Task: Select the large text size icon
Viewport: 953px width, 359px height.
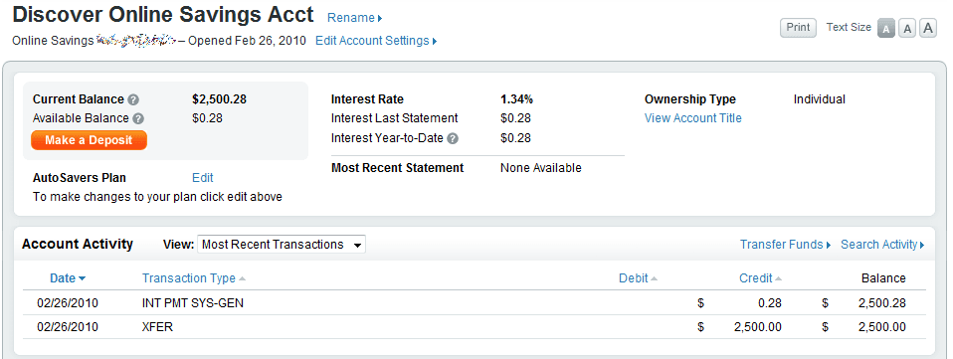Action: pos(927,28)
